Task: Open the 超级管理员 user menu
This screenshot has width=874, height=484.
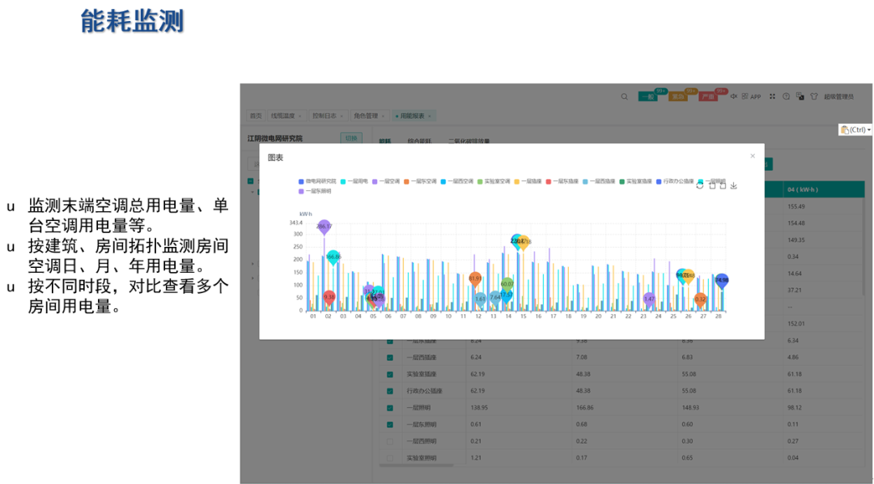Action: [x=838, y=96]
